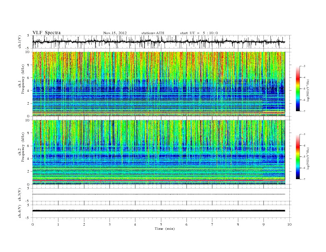Click time axis tick label 2

point(84,224)
